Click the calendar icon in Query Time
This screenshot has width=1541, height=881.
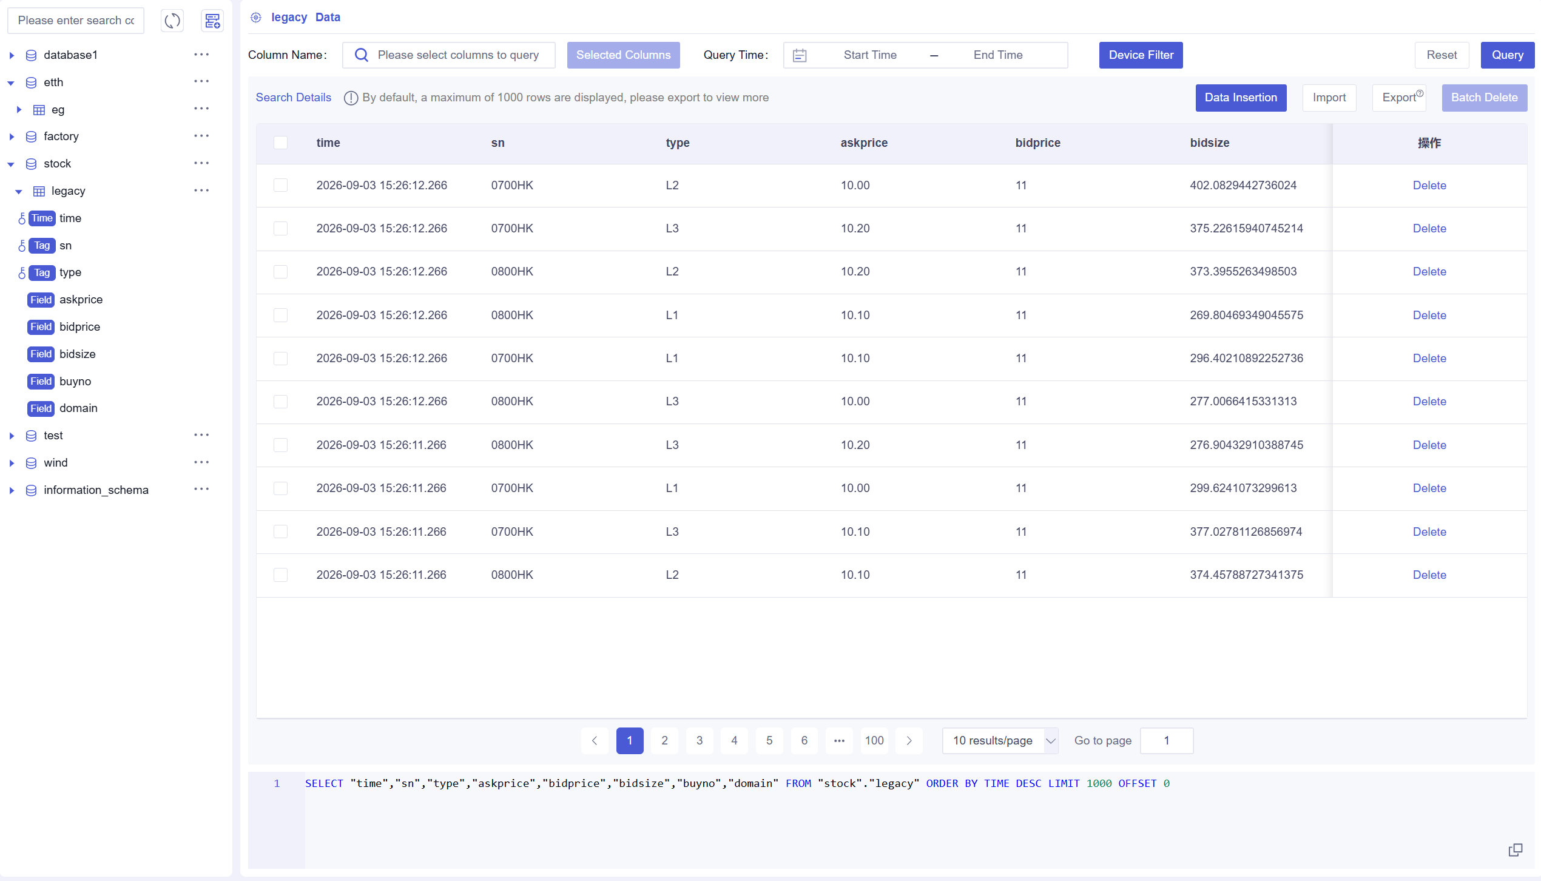tap(800, 55)
